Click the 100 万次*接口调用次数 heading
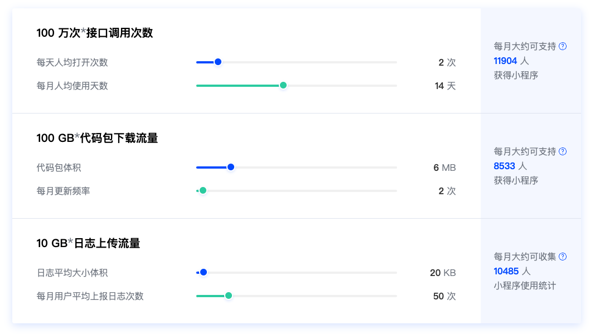The image size is (595, 335). 94,33
